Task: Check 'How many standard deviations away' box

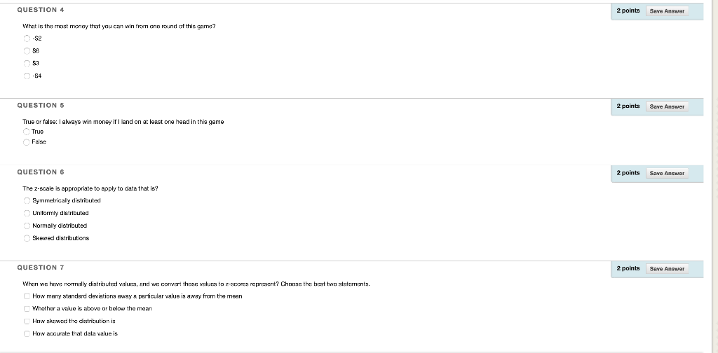Action: (27, 296)
